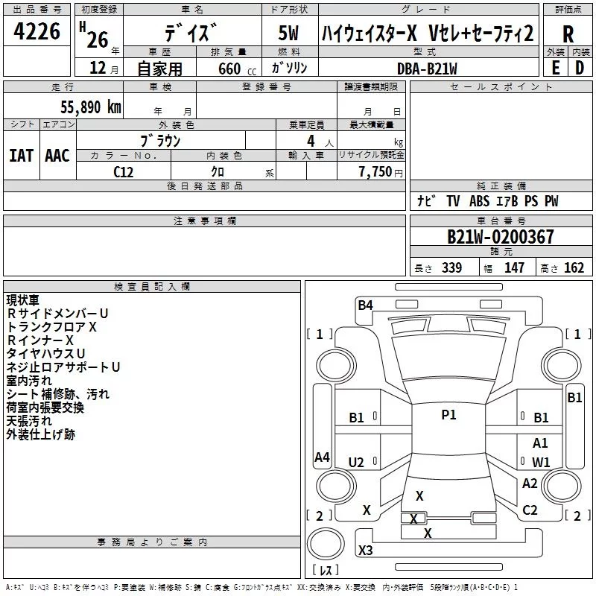The height and width of the screenshot is (596, 596).
Task: Click the X3 mark near the rear bumper
Action: click(365, 551)
